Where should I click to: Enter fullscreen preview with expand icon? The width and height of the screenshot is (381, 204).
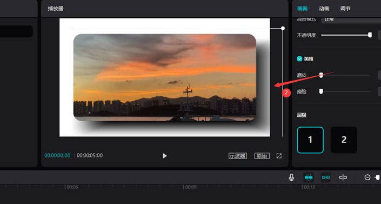pyautogui.click(x=279, y=156)
